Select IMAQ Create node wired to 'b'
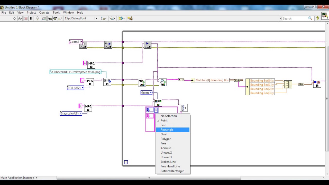 pyautogui.click(x=90, y=82)
